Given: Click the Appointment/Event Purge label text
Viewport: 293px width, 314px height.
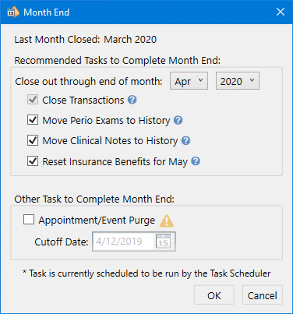Looking at the screenshot, I should (x=97, y=221).
